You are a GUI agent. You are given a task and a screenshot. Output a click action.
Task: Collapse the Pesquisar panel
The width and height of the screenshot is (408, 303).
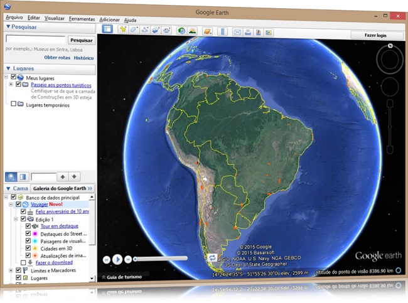tap(8, 26)
